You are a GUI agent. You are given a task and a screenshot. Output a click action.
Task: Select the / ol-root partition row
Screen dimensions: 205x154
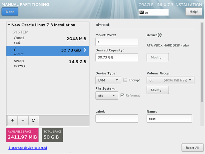click(48, 51)
